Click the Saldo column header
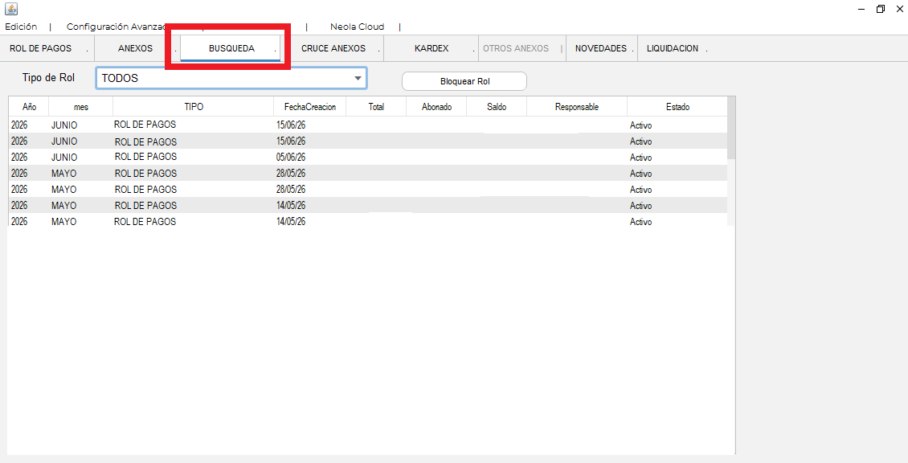The width and height of the screenshot is (908, 463). click(x=497, y=107)
